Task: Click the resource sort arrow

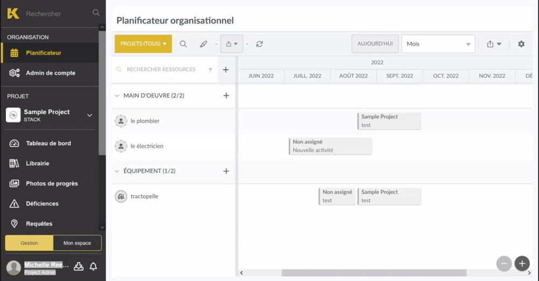Action: point(210,70)
